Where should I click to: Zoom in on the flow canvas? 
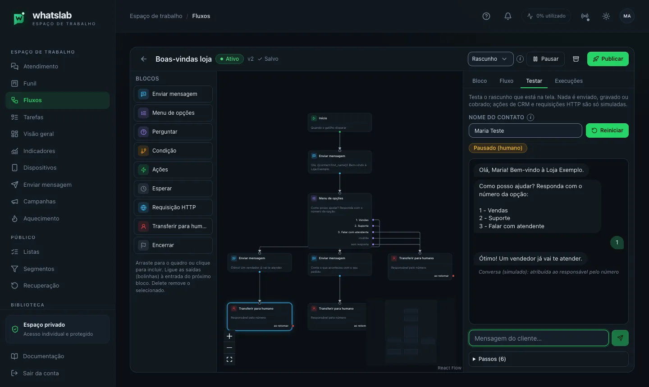click(x=229, y=336)
